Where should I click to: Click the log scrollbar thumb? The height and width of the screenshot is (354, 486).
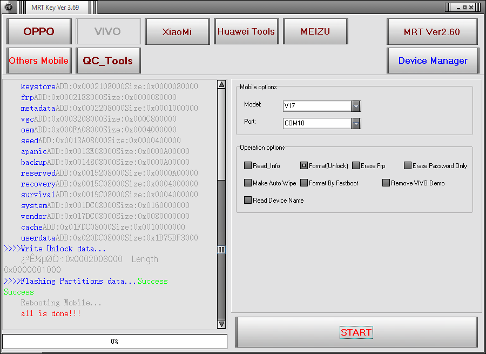point(221,250)
